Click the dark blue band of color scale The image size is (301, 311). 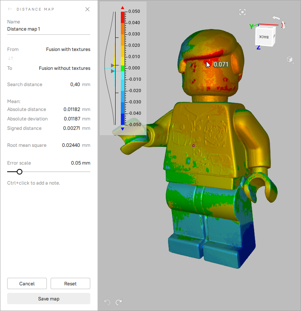[x=123, y=119]
